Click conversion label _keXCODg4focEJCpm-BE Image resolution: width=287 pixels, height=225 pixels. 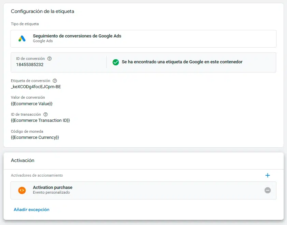(36, 87)
